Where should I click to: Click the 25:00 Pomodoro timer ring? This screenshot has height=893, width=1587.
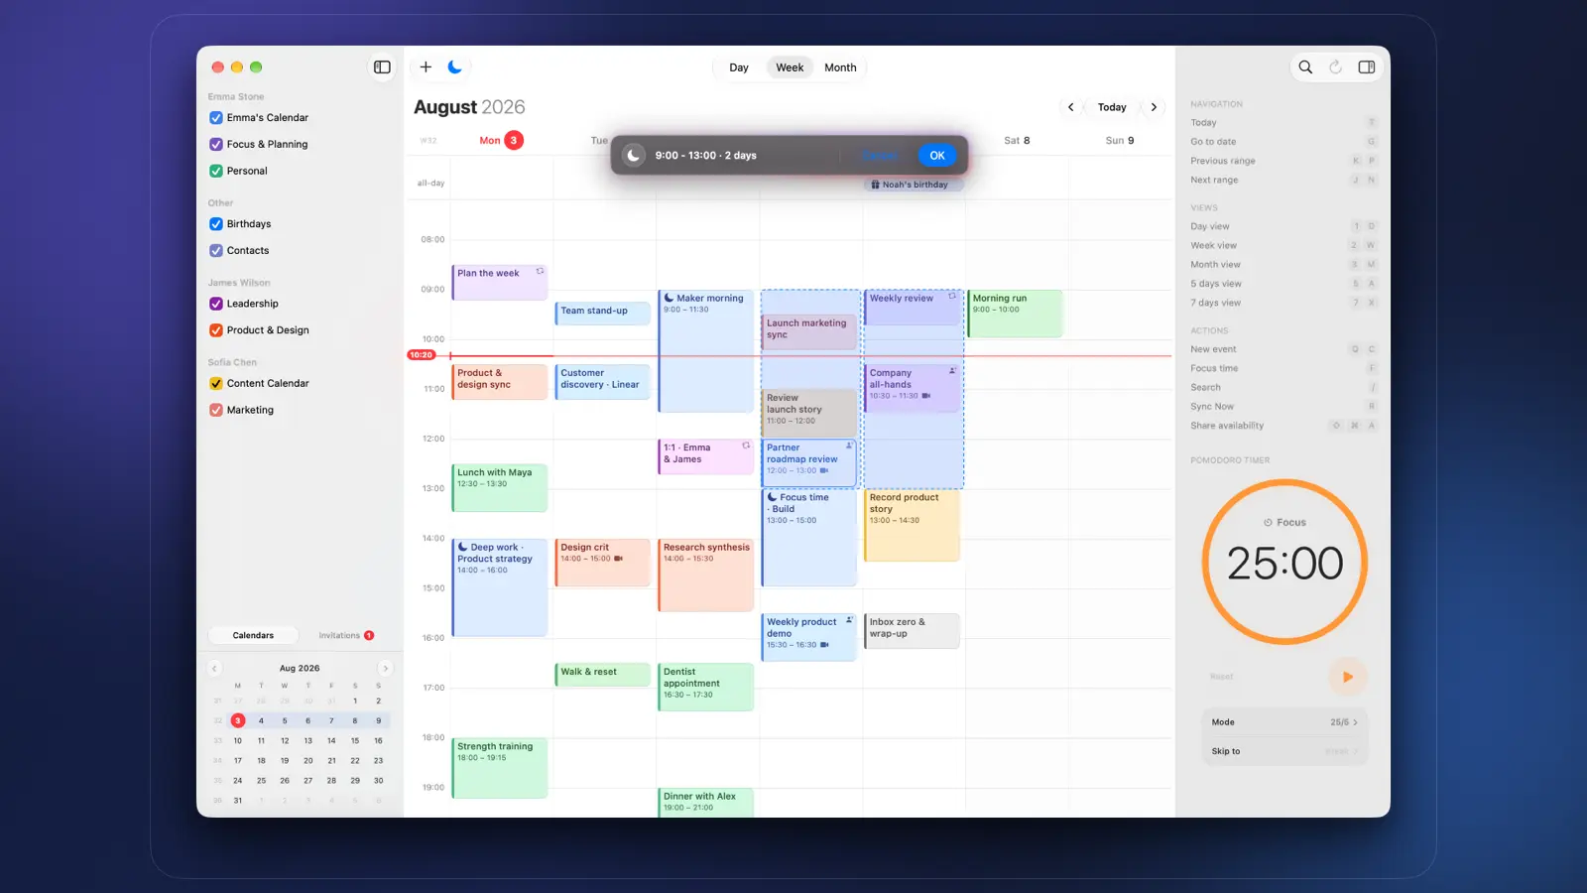[x=1284, y=563]
